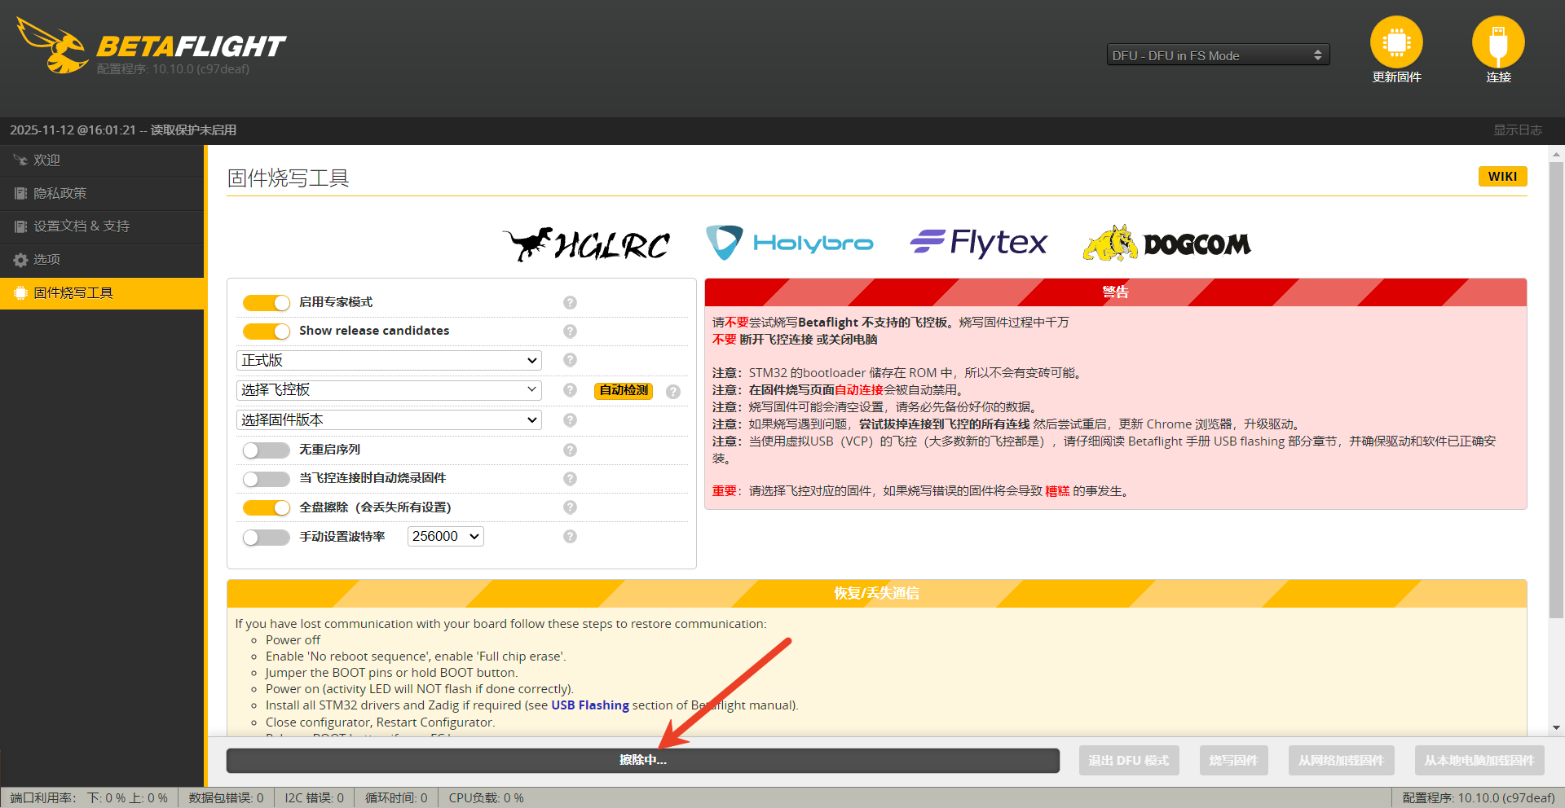Click the Flytex sponsor logo
Viewport: 1565px width, 808px height.
pos(978,243)
